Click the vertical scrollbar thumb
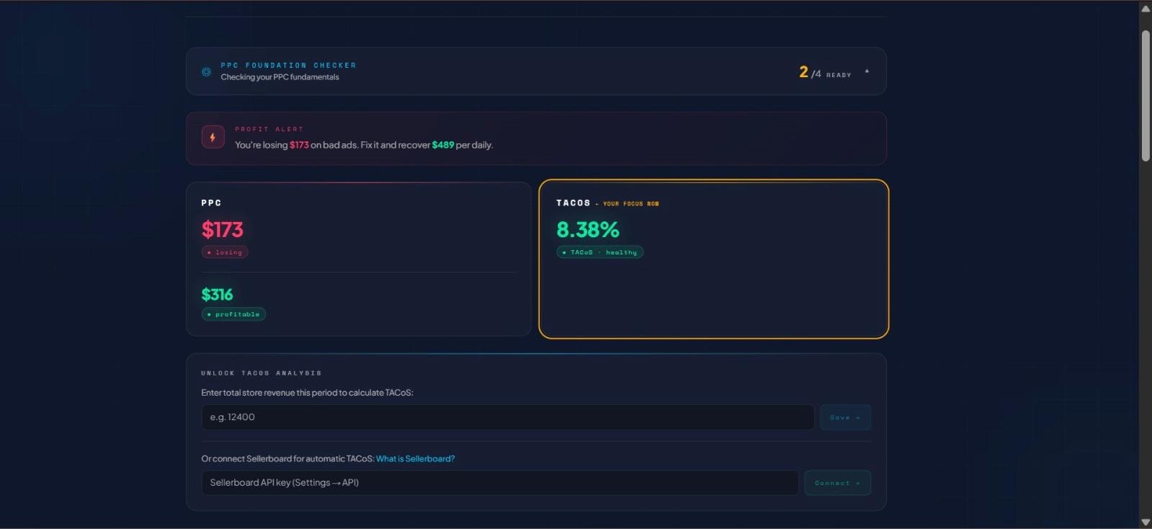The width and height of the screenshot is (1152, 529). [x=1146, y=96]
